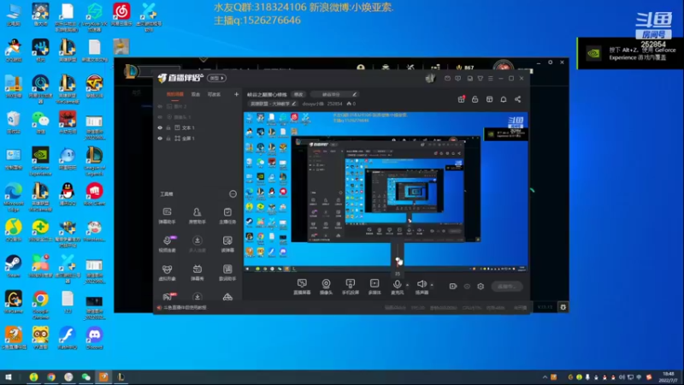Screen dimensions: 684x385
Task: Select the Discord desktop shortcut
Action: 94,338
